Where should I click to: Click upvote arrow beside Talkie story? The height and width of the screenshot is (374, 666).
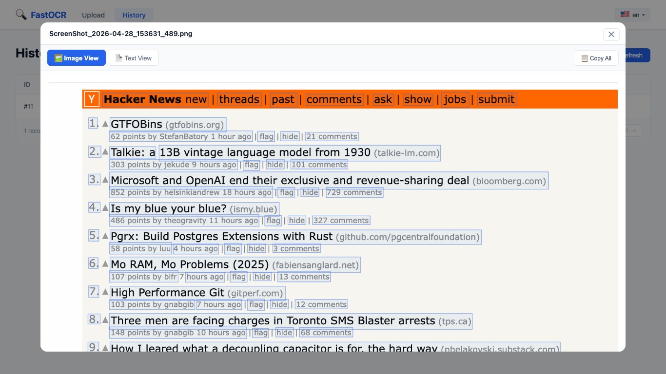[105, 152]
